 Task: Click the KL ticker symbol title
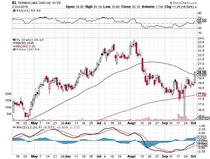click(x=14, y=3)
